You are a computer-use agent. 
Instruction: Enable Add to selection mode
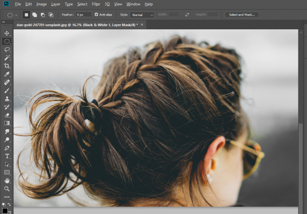(x=34, y=15)
